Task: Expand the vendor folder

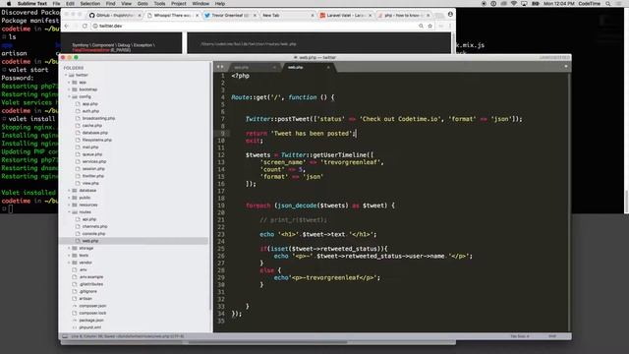Action: (69, 263)
